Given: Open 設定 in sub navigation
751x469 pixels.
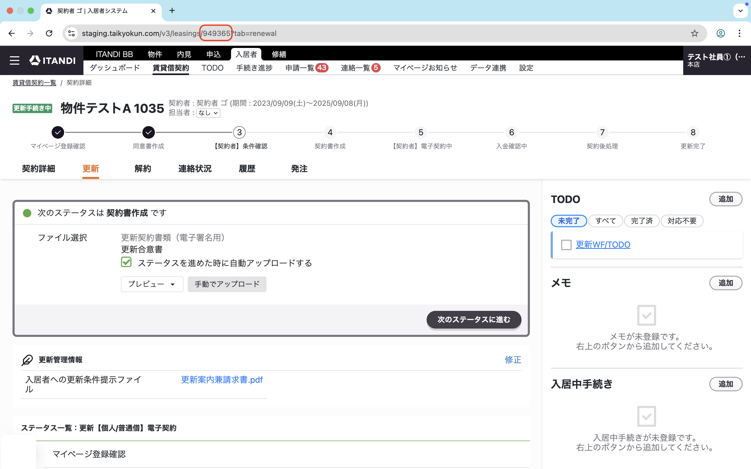Looking at the screenshot, I should click(x=526, y=68).
